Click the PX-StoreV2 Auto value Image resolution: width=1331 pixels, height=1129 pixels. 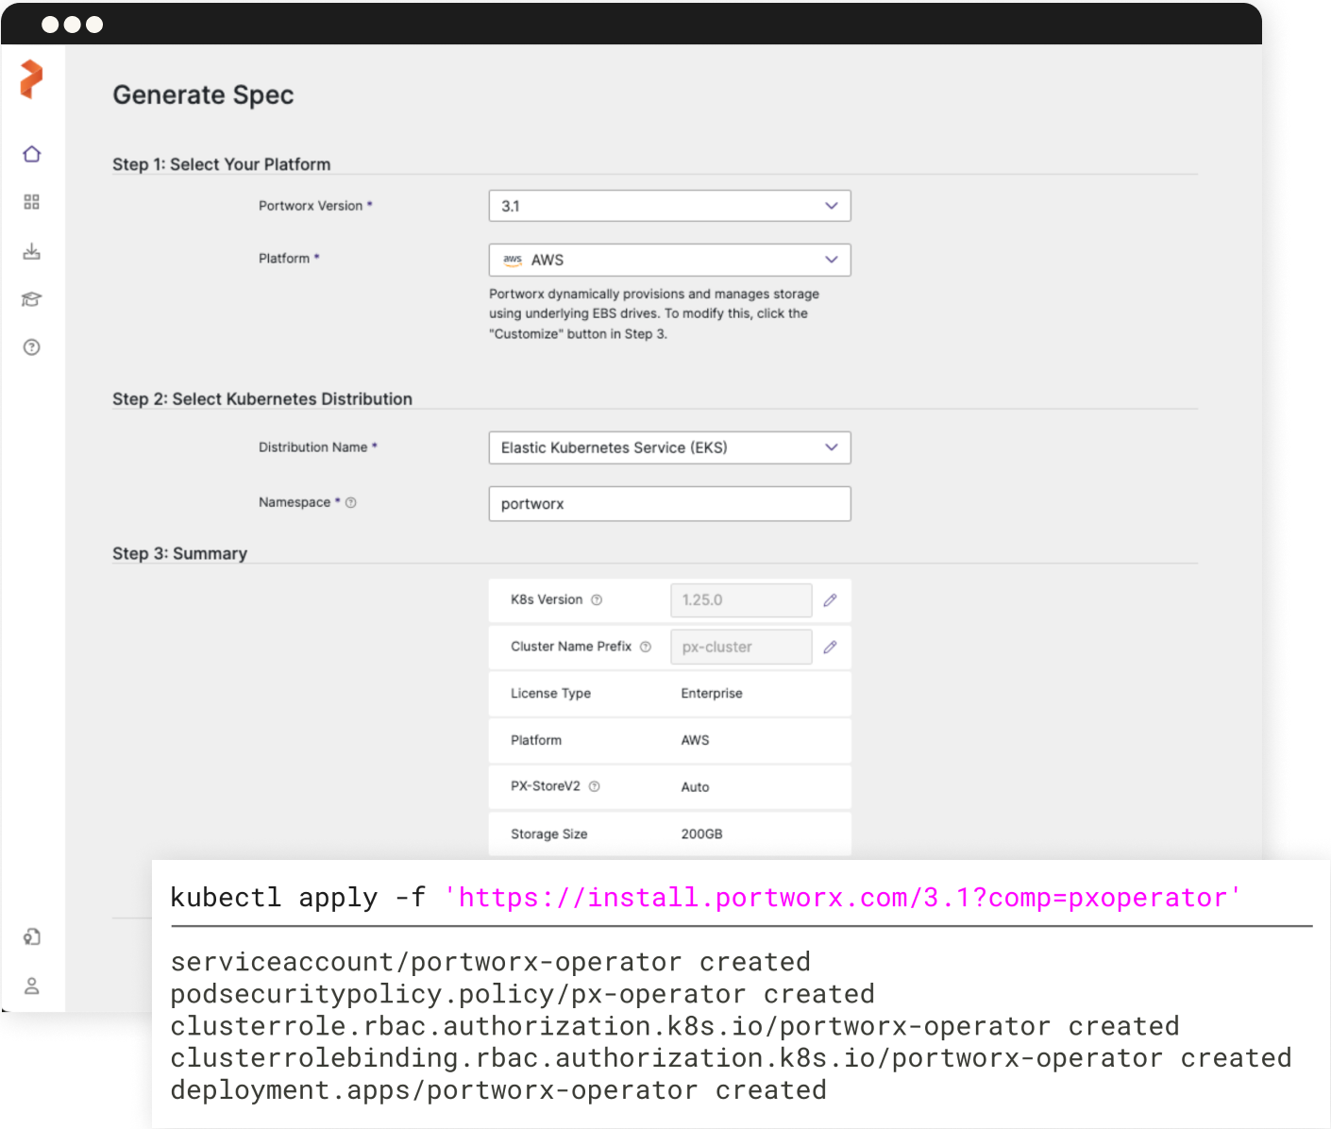(695, 787)
